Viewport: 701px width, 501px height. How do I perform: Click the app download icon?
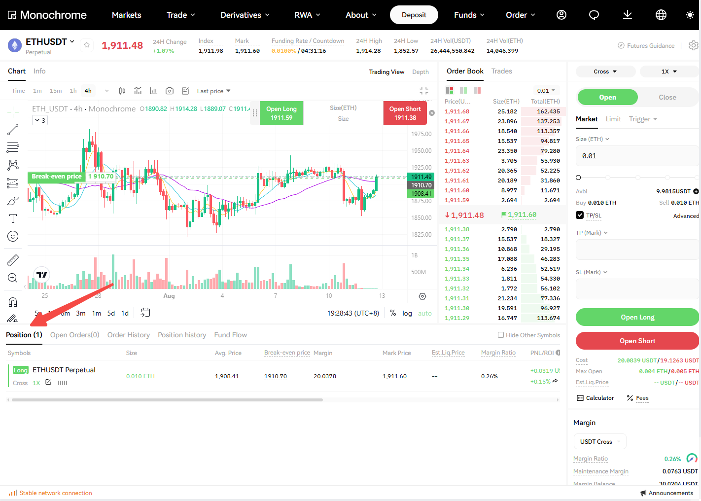click(x=628, y=15)
